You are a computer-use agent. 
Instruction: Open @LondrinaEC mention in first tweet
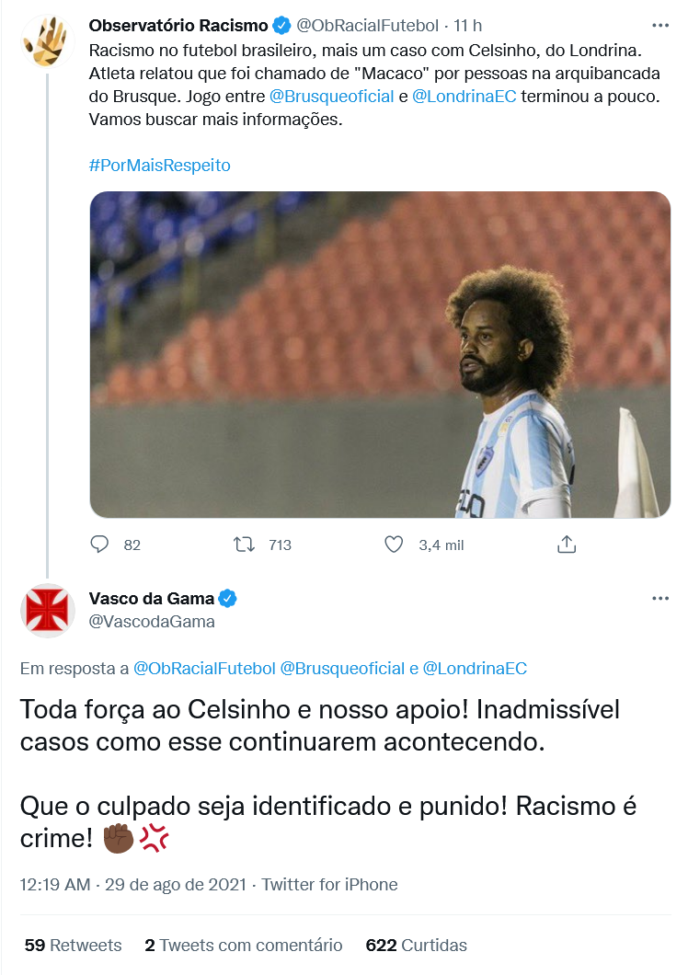click(x=464, y=97)
